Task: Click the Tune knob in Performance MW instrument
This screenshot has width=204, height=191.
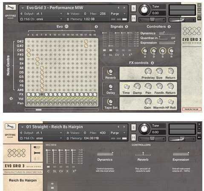Action: point(144,10)
